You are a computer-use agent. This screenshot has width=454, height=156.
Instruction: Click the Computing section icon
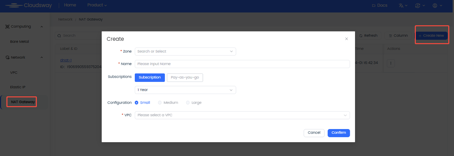7,27
